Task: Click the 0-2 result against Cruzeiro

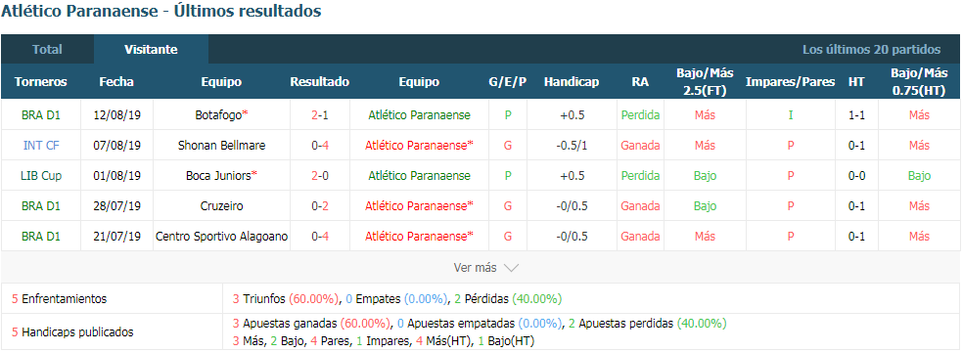Action: pyautogui.click(x=319, y=206)
